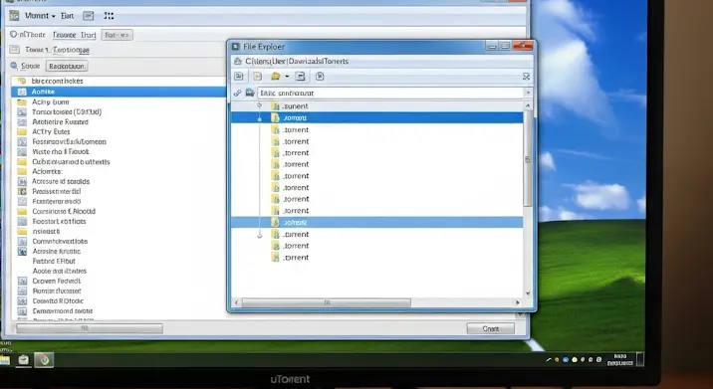Click the scroll-down arrow of File Explorer's file list
Screen dimensions: 713x389
coord(528,293)
